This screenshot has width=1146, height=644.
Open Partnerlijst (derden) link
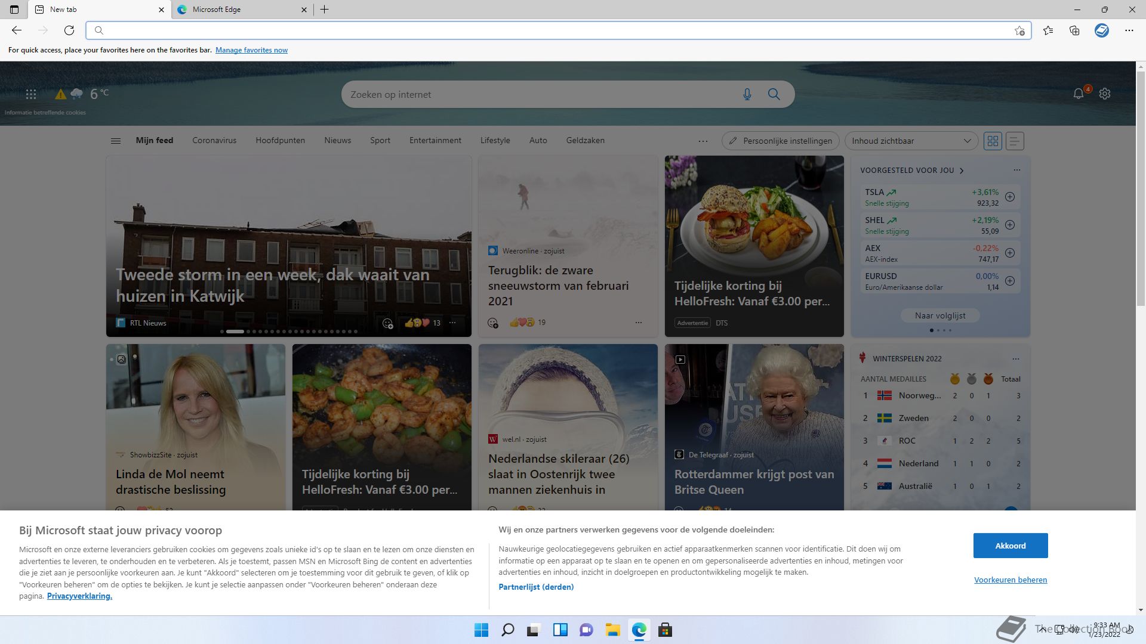pos(536,587)
